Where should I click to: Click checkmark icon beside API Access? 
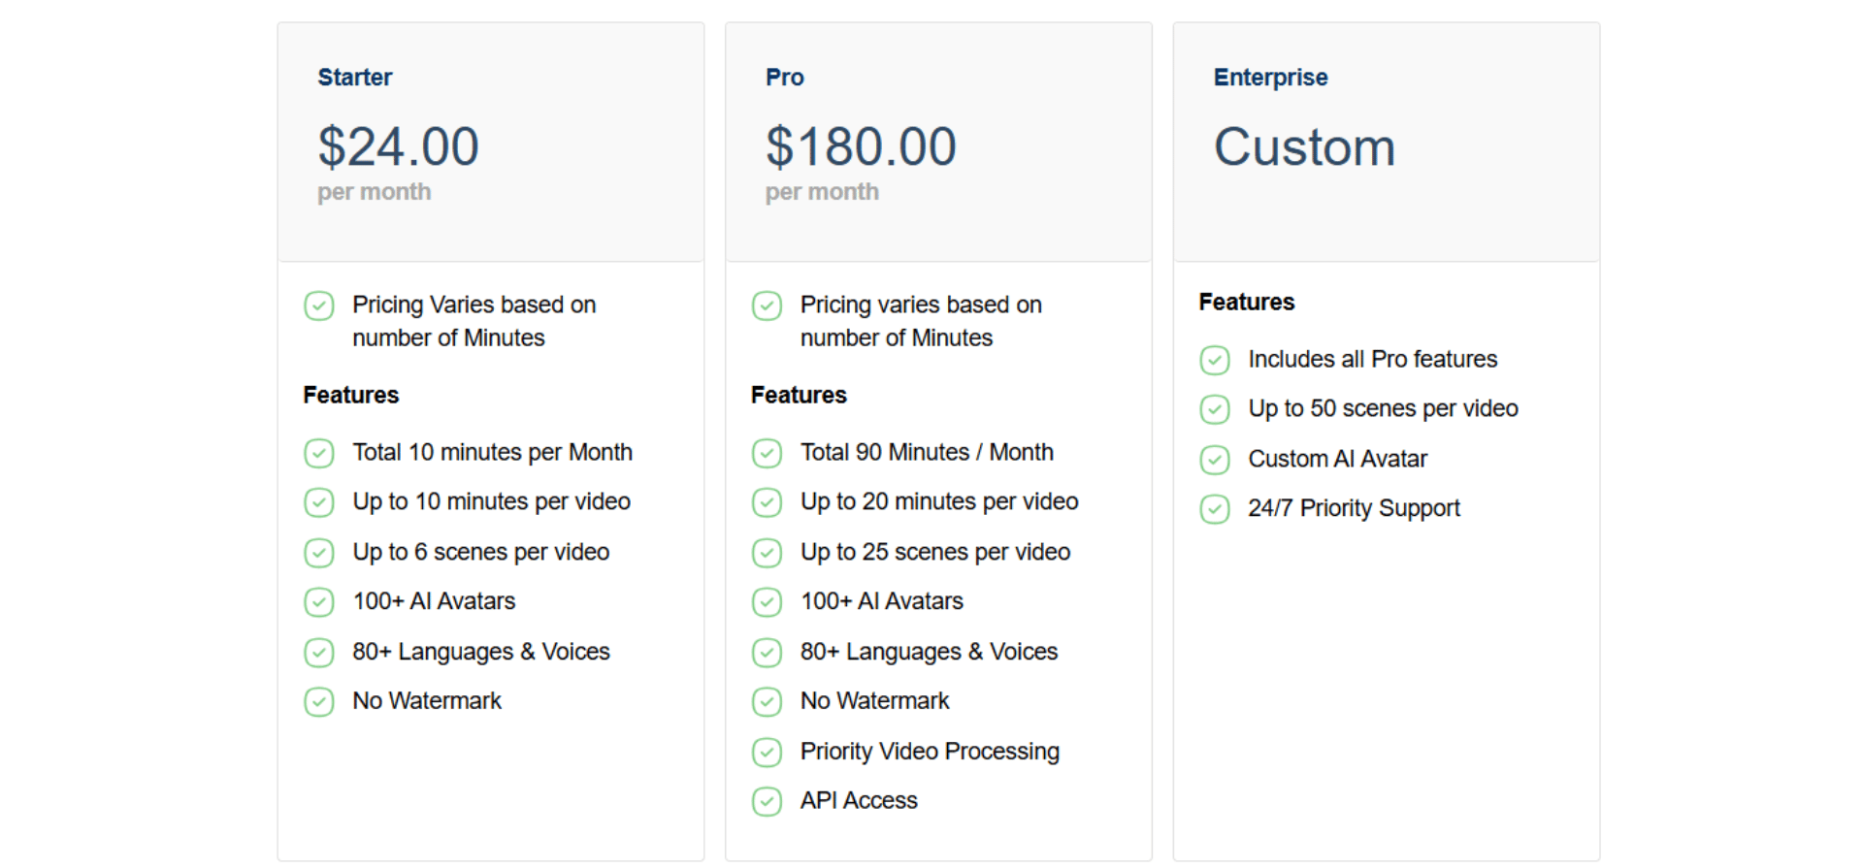(x=767, y=801)
